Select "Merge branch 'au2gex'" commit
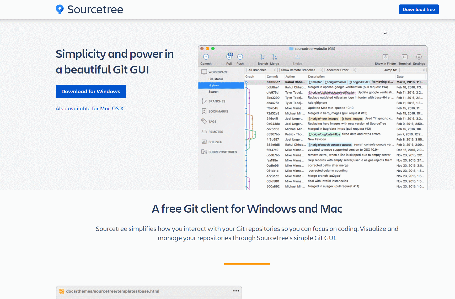The height and width of the screenshot is (299, 455). (336, 176)
